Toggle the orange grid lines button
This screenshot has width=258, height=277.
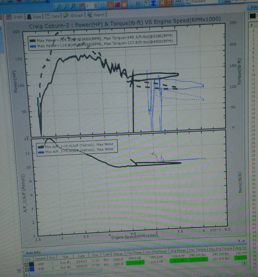click(110, 5)
